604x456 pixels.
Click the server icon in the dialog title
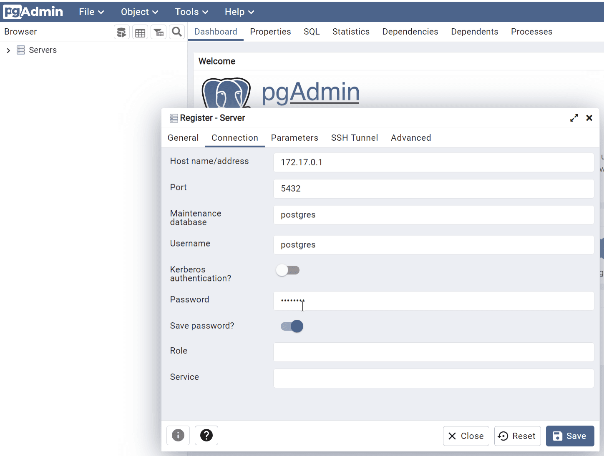click(174, 118)
